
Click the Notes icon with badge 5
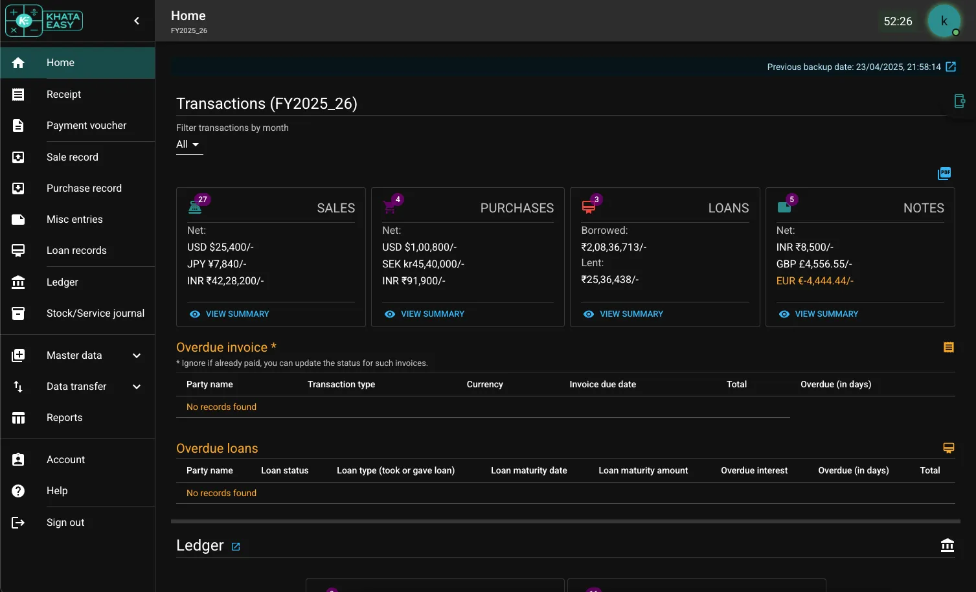pos(784,207)
